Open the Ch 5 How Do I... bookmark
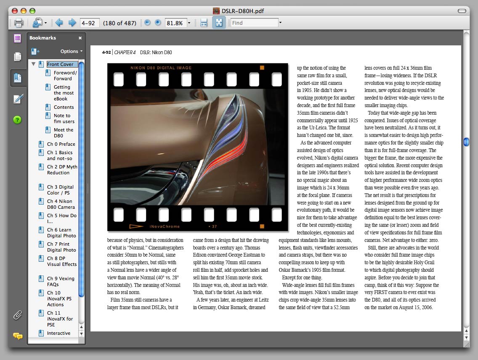The height and width of the screenshot is (360, 478). [61, 218]
